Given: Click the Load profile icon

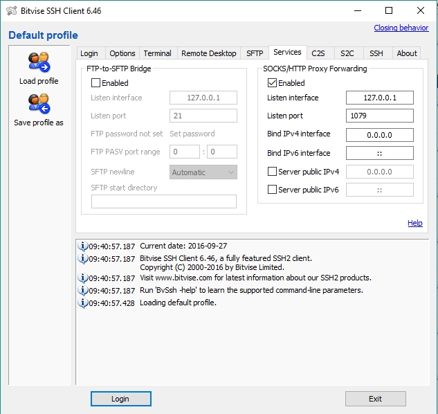Looking at the screenshot, I should (39, 62).
